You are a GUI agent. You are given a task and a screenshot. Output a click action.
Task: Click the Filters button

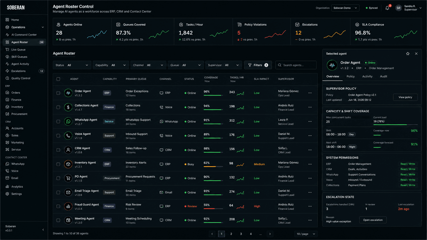[x=258, y=65]
